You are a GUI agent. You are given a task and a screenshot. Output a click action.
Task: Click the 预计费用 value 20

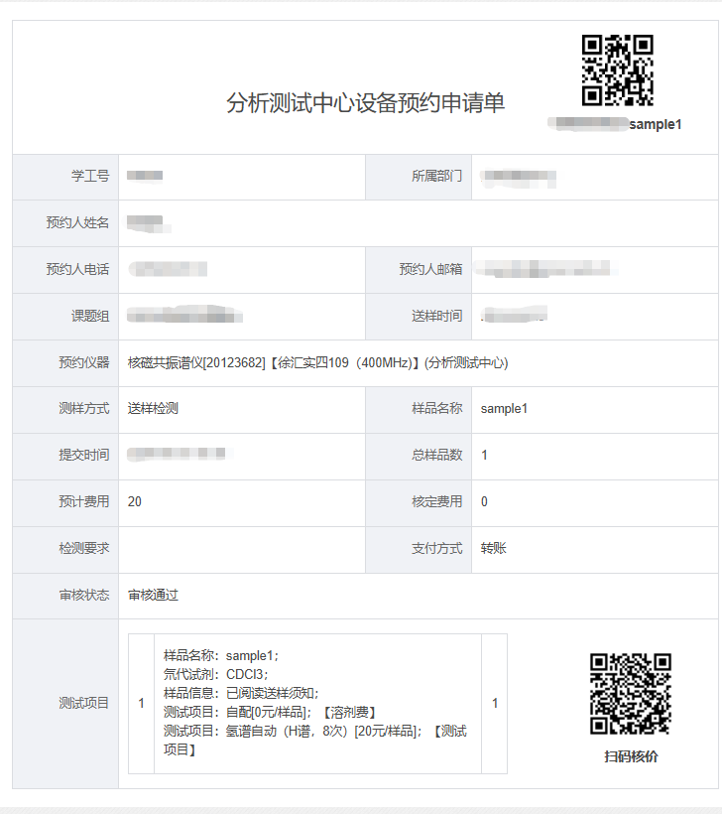point(135,502)
